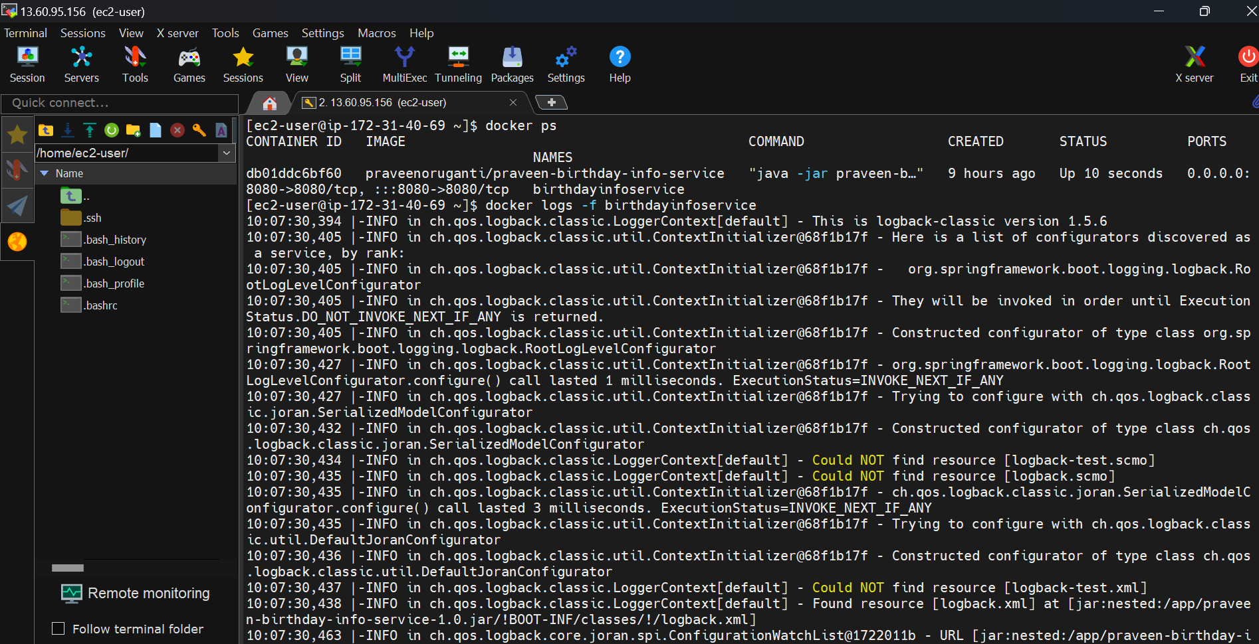Close the 13.60.95.156 session tab
Viewport: 1259px width, 644px height.
pos(513,102)
